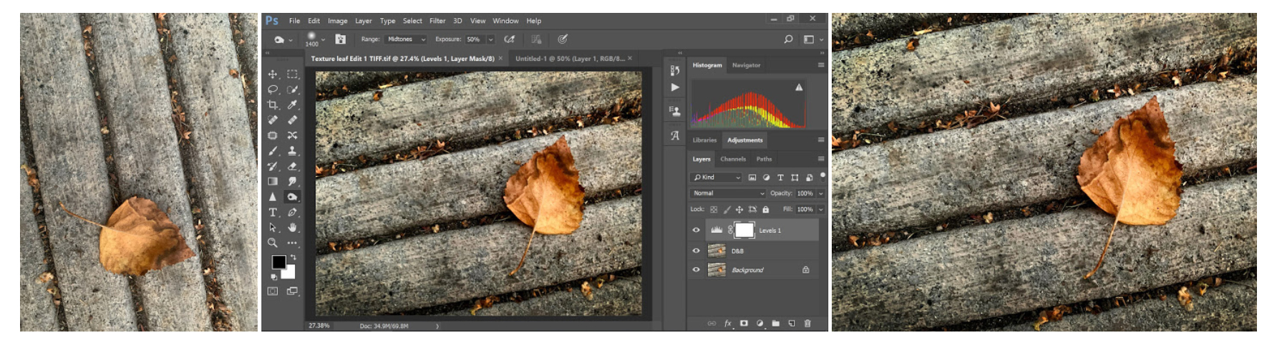This screenshot has height=358, width=1277.
Task: Toggle pixel layer filter in Layers panel
Action: point(752,178)
